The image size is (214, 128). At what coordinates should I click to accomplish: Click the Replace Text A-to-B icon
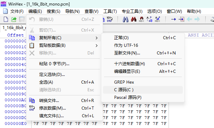click(x=149, y=19)
